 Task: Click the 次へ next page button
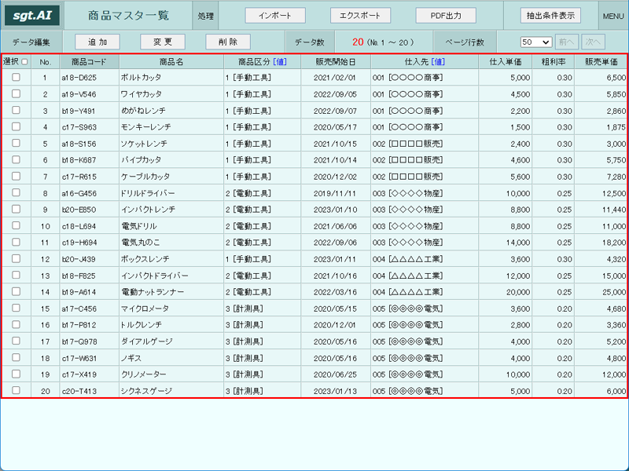(x=593, y=42)
